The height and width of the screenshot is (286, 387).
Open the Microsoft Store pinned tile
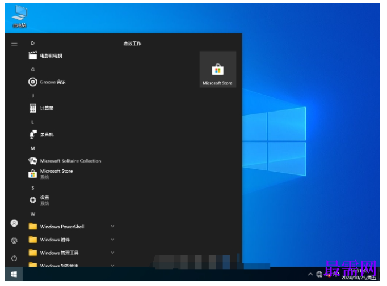point(218,69)
